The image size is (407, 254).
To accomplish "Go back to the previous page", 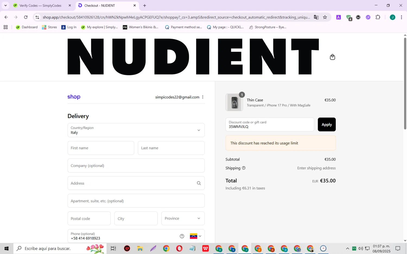I will point(6,17).
